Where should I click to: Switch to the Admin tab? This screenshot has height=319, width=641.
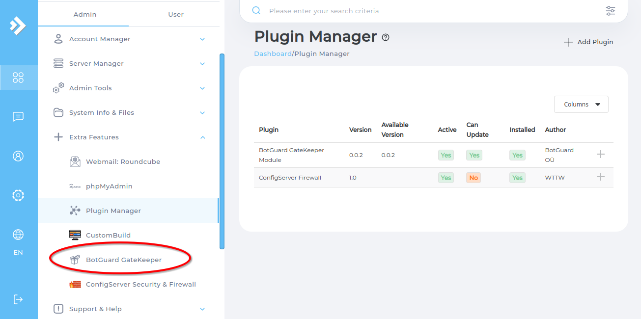[84, 14]
